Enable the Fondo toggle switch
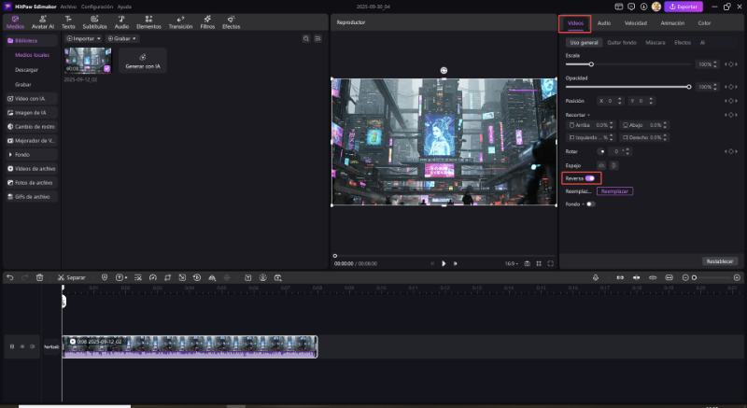 tap(590, 204)
